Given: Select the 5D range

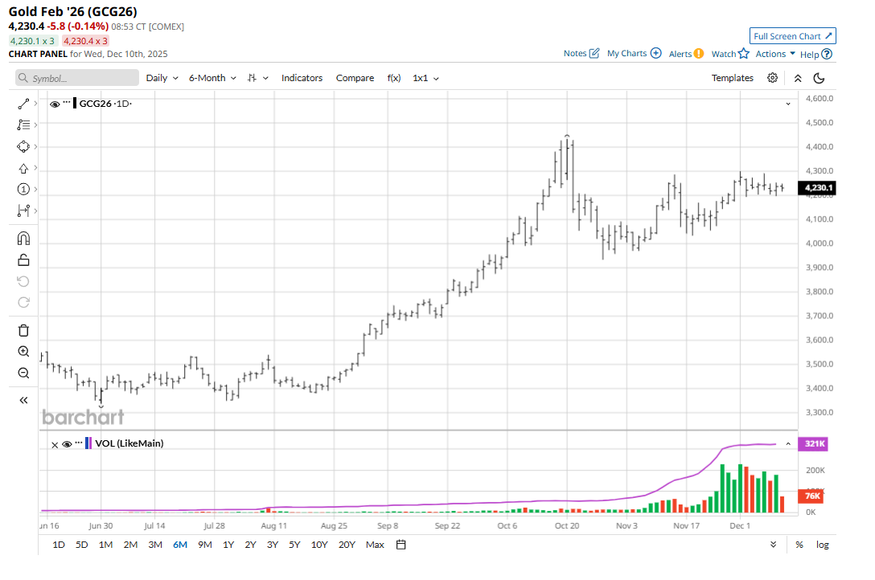Looking at the screenshot, I should click(81, 545).
